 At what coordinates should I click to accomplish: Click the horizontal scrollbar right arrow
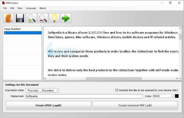click(177, 78)
